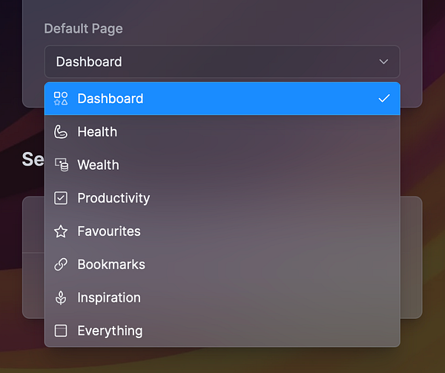Select Inspiration from the page list
This screenshot has height=373, width=445.
pos(109,297)
